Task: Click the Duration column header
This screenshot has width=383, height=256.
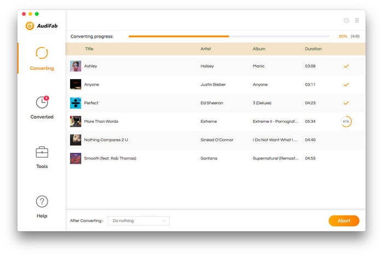Action: coord(313,49)
